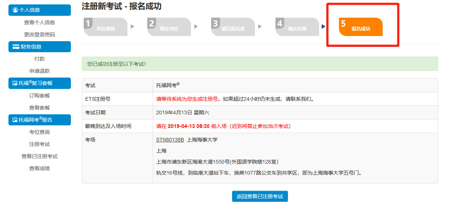Select step 3 填写报名表 tab
The width and height of the screenshot is (473, 204).
pyautogui.click(x=233, y=27)
